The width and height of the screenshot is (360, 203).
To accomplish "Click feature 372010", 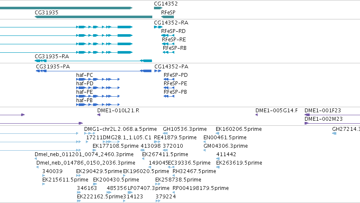I will tap(165, 150).
